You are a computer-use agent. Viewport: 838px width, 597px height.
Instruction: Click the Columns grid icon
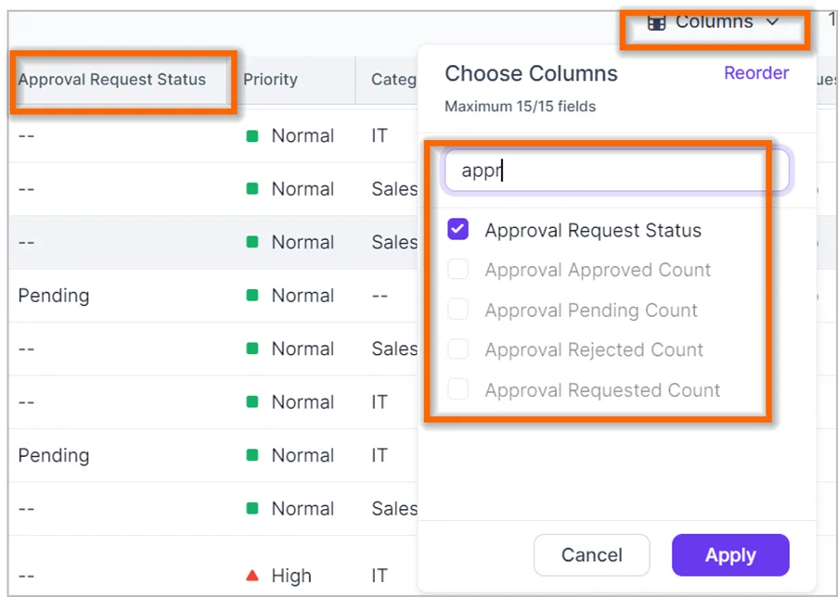click(656, 22)
